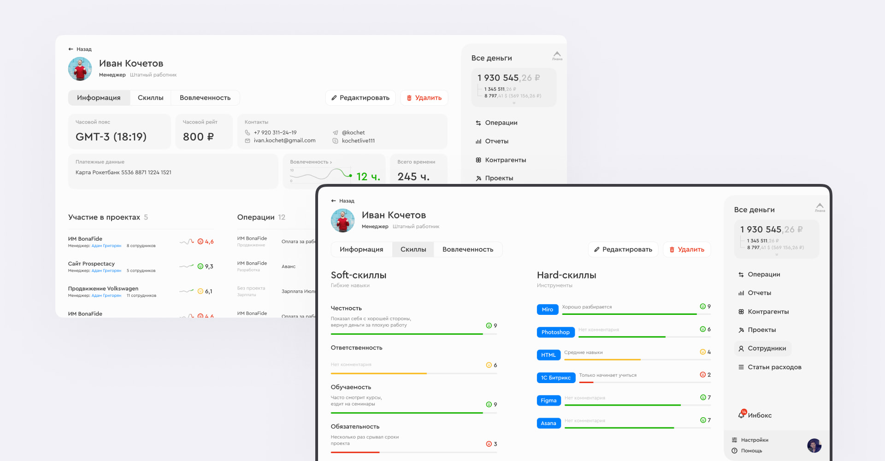
Task: Click the Честность skill progress bar
Action: [x=413, y=334]
